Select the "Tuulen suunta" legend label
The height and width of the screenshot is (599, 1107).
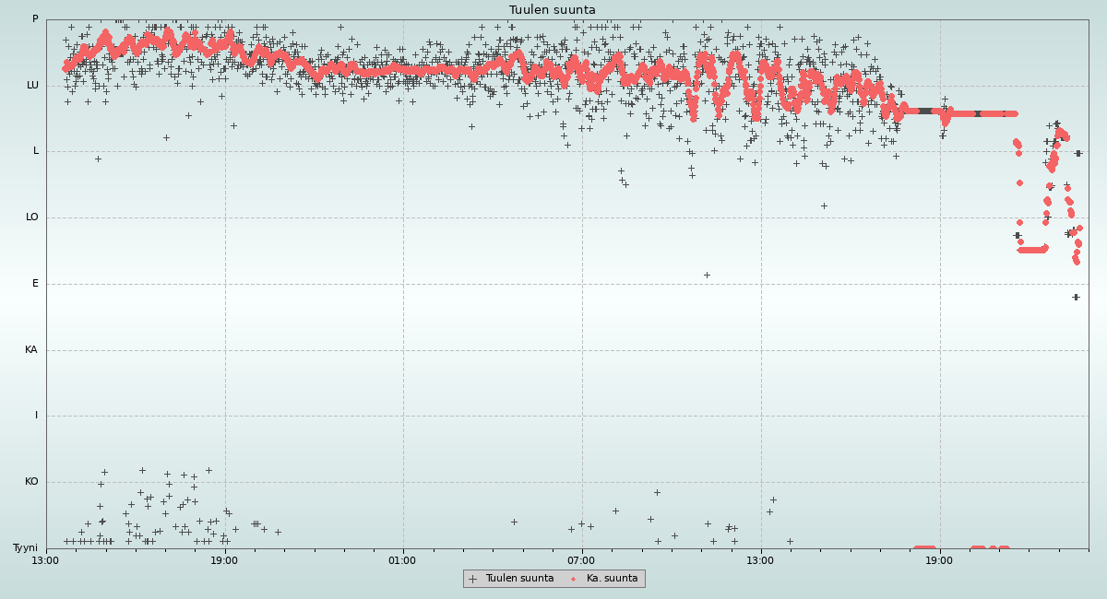click(519, 579)
